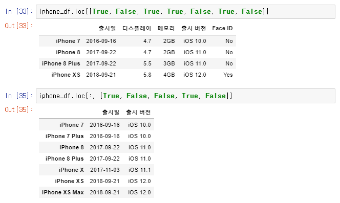Click the 2017-11-03 date cell

(105, 170)
